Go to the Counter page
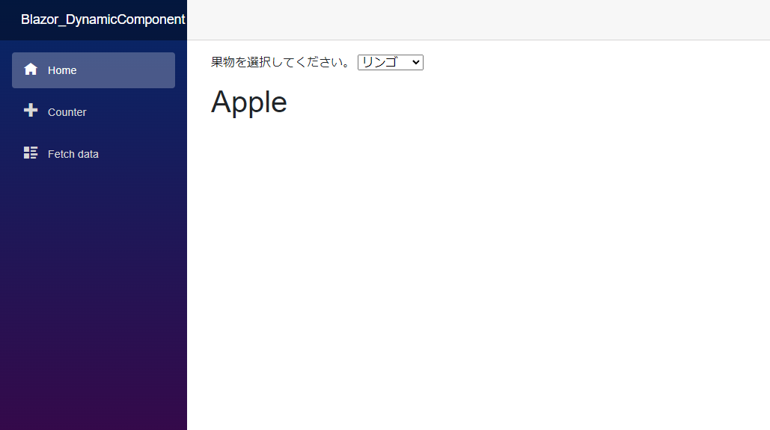 pos(94,112)
